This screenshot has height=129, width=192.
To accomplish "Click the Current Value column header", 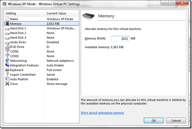I will pyautogui.click(x=62, y=13).
